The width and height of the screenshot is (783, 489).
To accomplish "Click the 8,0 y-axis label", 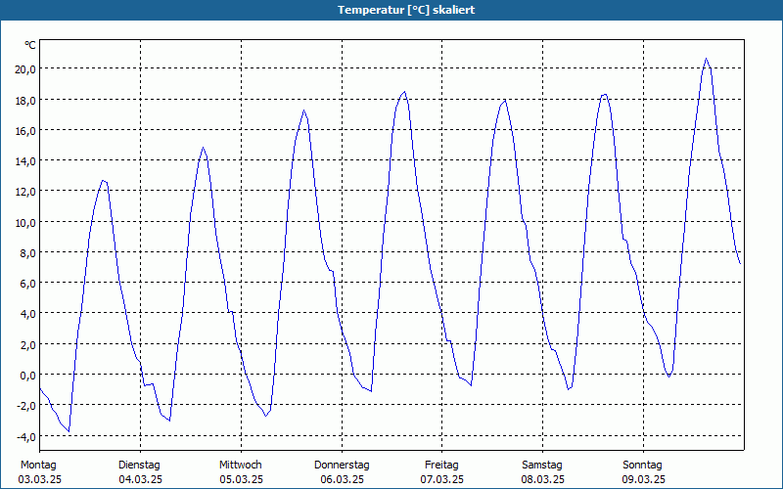I will pos(27,253).
